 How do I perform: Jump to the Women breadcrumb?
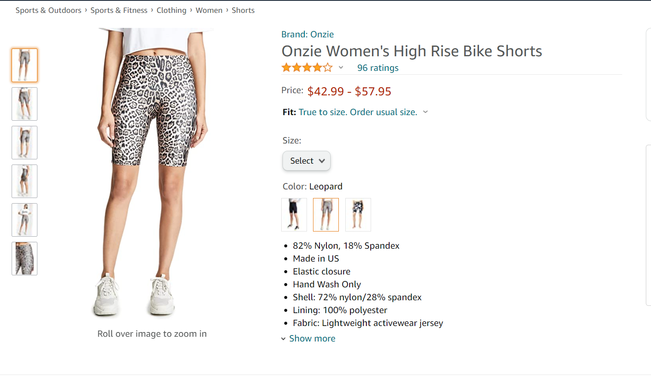pyautogui.click(x=209, y=10)
